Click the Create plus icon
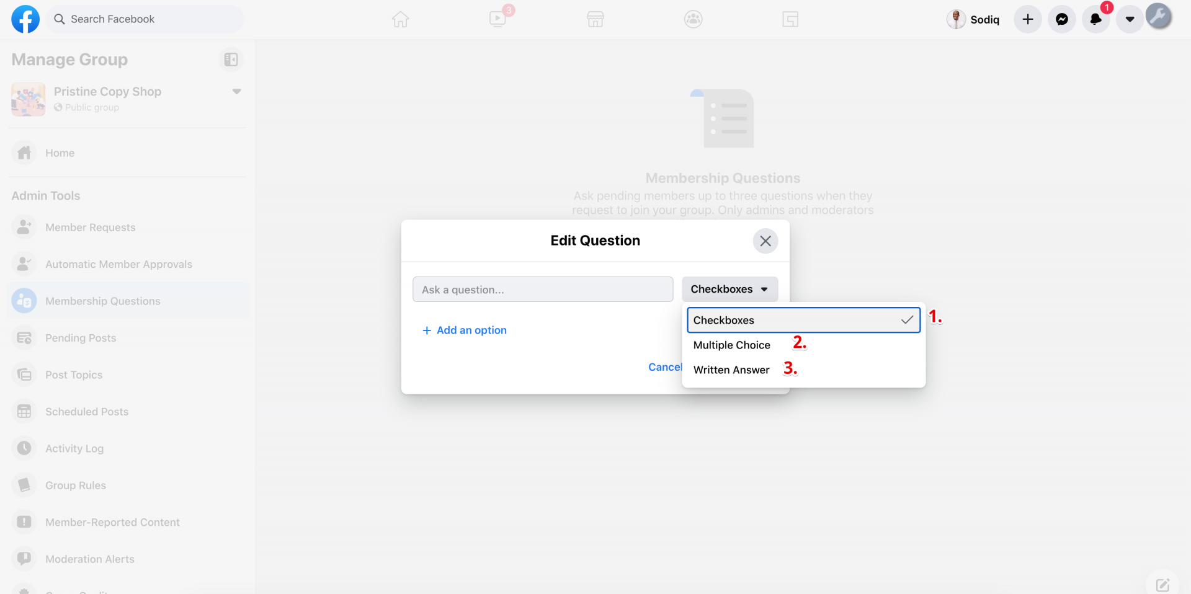The width and height of the screenshot is (1191, 594). click(1027, 19)
